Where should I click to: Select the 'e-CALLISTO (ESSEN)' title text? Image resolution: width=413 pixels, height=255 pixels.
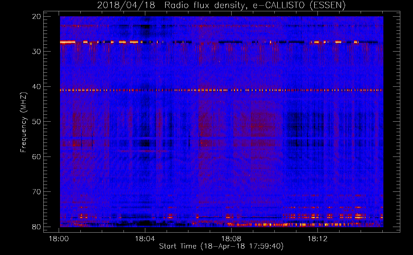(299, 5)
